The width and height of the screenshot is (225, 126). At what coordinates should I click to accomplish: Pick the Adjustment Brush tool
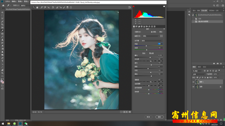pos(64,7)
